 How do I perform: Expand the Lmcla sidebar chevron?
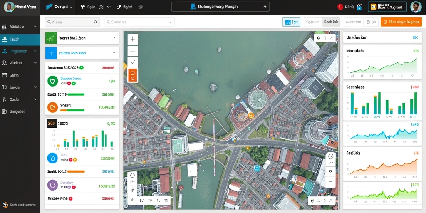(x=35, y=87)
